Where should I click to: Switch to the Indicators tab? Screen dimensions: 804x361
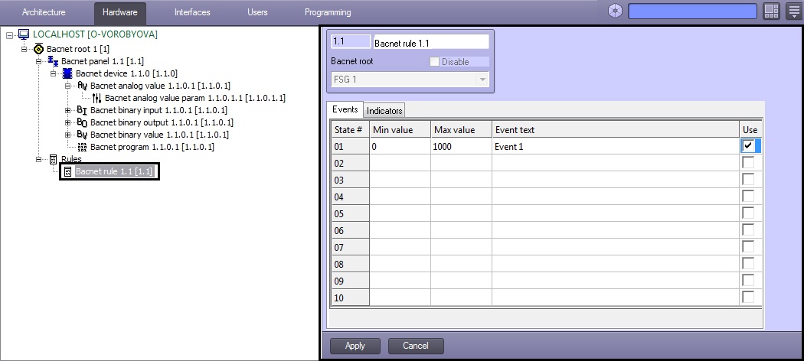coord(384,111)
